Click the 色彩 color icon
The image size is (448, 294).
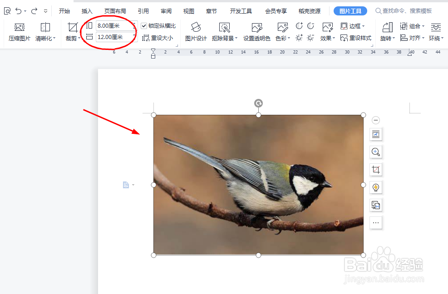[283, 27]
